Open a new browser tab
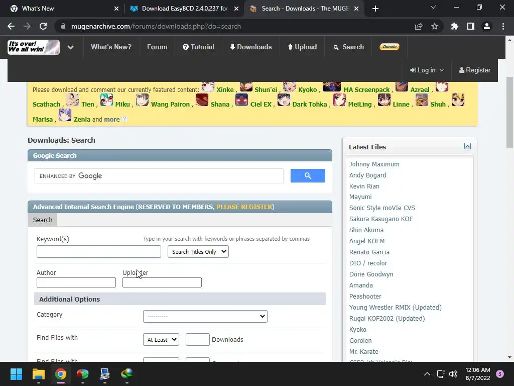514x386 pixels. pyautogui.click(x=375, y=9)
